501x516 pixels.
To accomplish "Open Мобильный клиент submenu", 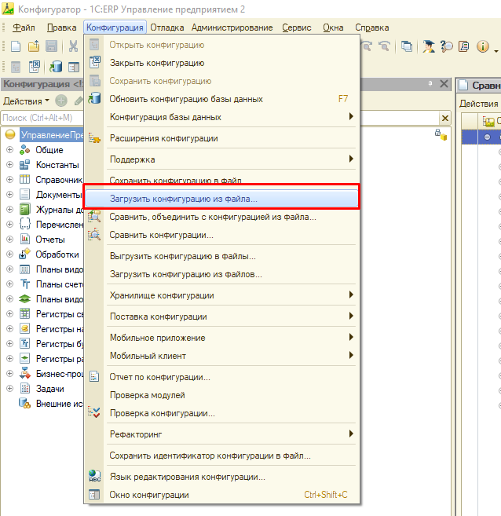I will point(221,356).
